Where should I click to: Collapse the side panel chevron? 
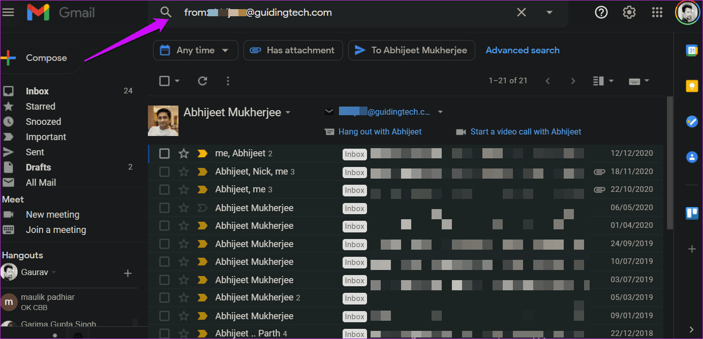click(x=692, y=329)
